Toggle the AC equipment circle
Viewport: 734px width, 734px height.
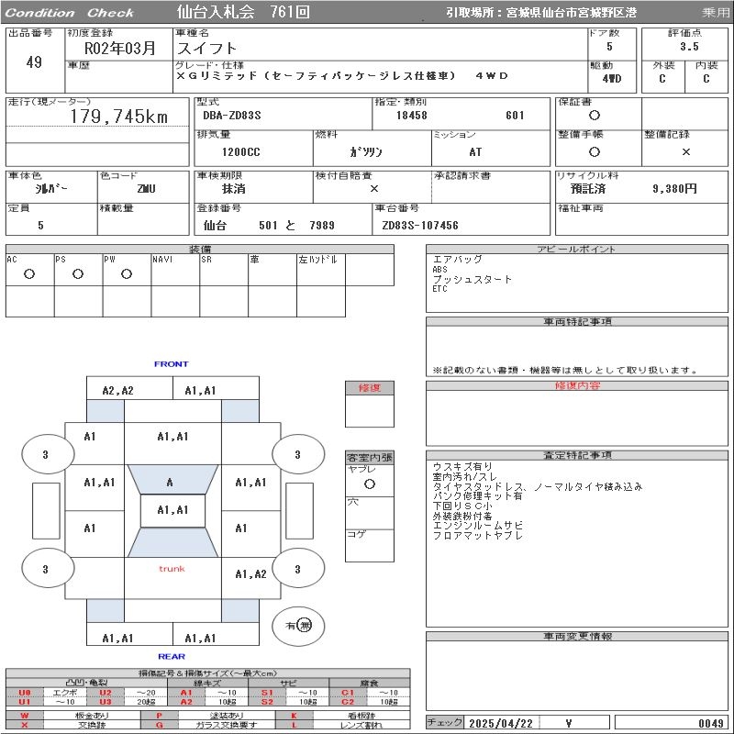point(29,273)
